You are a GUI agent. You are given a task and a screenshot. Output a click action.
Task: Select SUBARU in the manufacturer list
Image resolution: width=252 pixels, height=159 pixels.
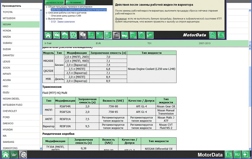[x=20, y=43]
